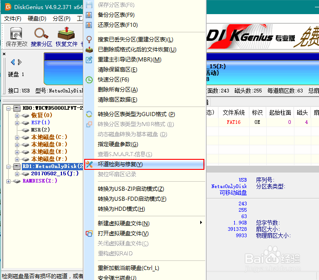Choose 清除保留扇区(E) menu entry
The width and height of the screenshot is (319, 280).
point(117,70)
